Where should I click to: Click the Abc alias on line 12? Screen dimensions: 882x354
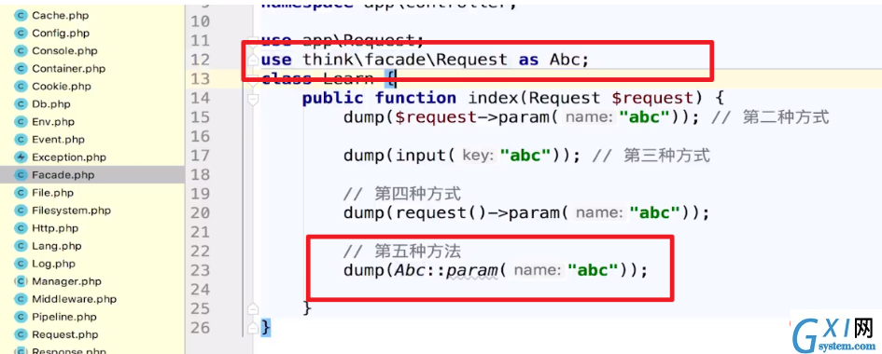(564, 60)
